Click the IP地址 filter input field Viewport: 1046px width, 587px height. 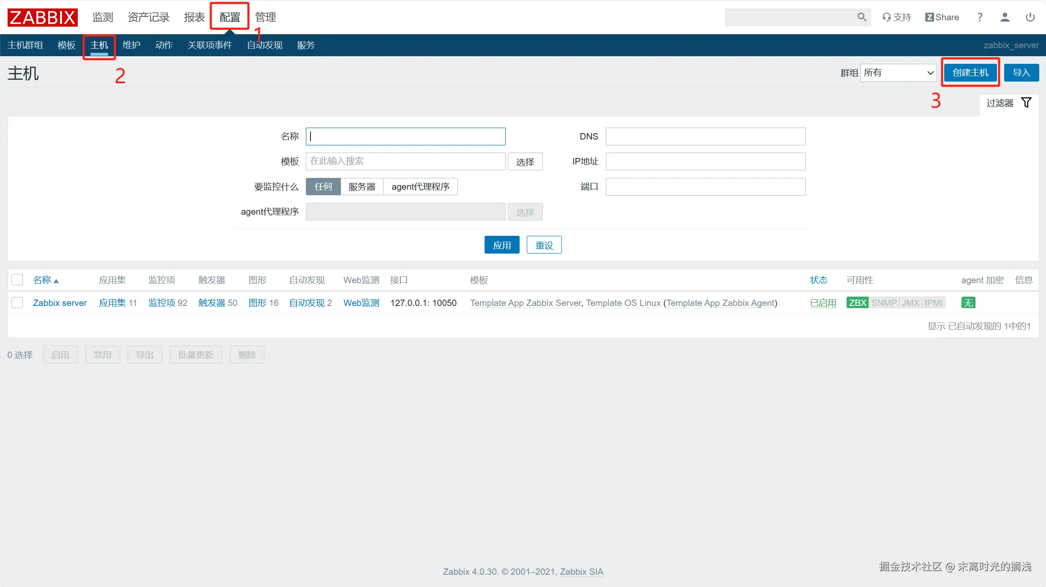705,161
